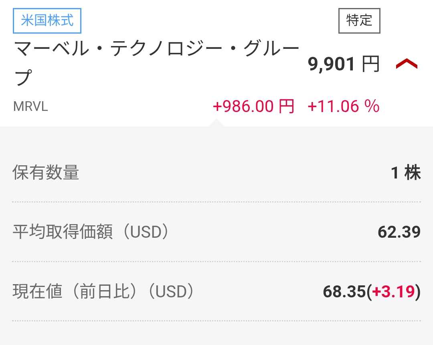Select the 現在値（前日比）（USD） row label
433x345 pixels.
point(103,291)
